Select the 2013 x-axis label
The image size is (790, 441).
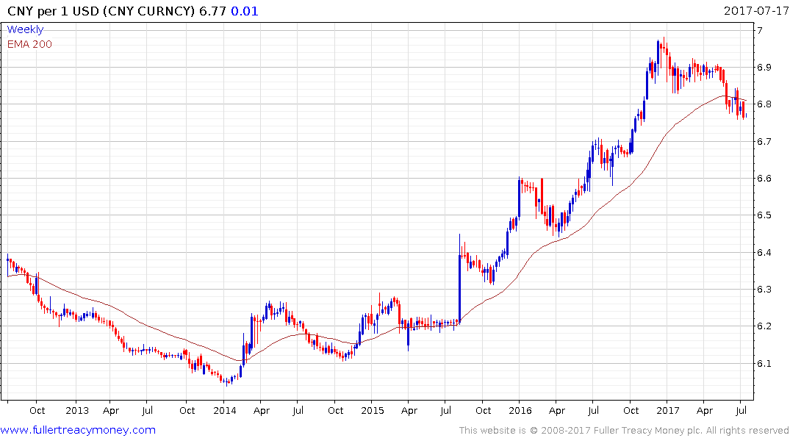(76, 410)
